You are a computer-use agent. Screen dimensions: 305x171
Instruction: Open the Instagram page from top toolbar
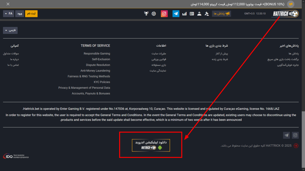click(164, 13)
